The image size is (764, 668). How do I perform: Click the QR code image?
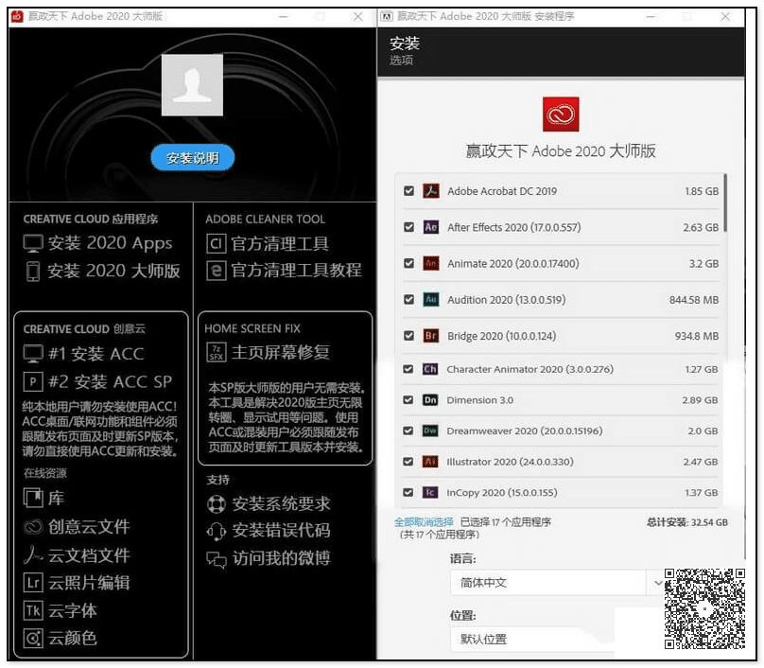[x=704, y=608]
